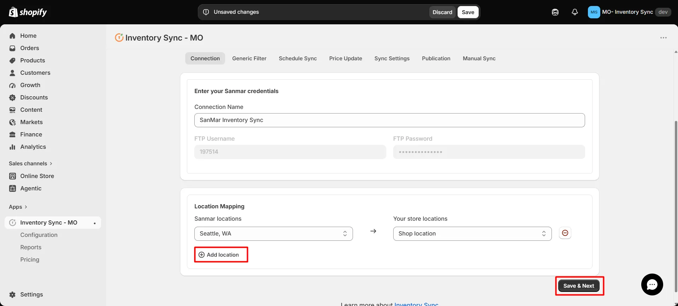This screenshot has width=678, height=306.
Task: Click the Customers person icon
Action: click(12, 73)
